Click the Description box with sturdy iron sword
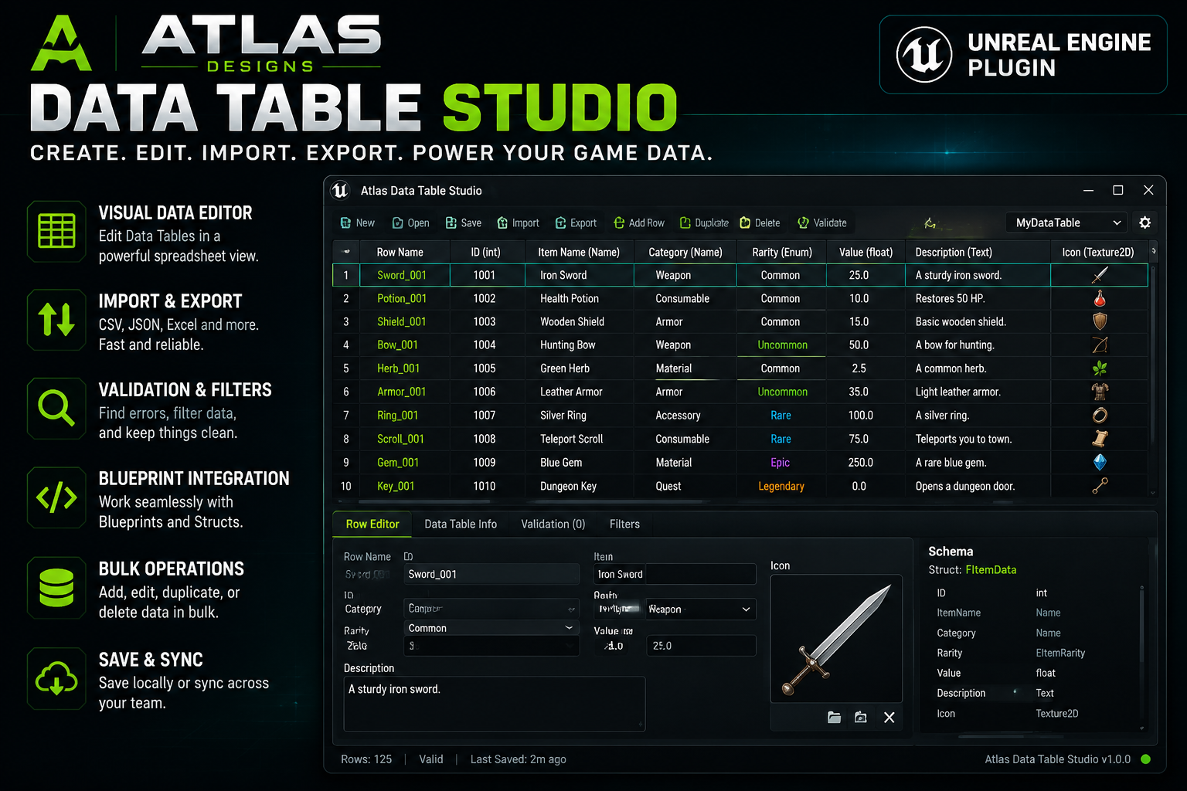The image size is (1187, 791). tap(495, 704)
